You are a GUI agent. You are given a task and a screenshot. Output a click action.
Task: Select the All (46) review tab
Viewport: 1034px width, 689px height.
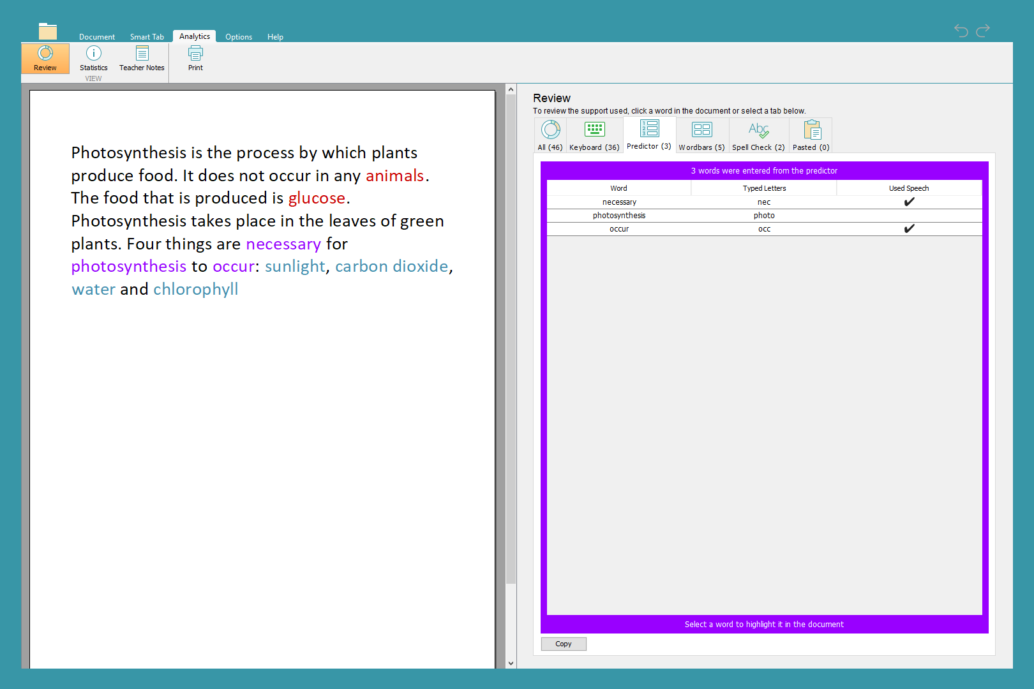pos(550,136)
